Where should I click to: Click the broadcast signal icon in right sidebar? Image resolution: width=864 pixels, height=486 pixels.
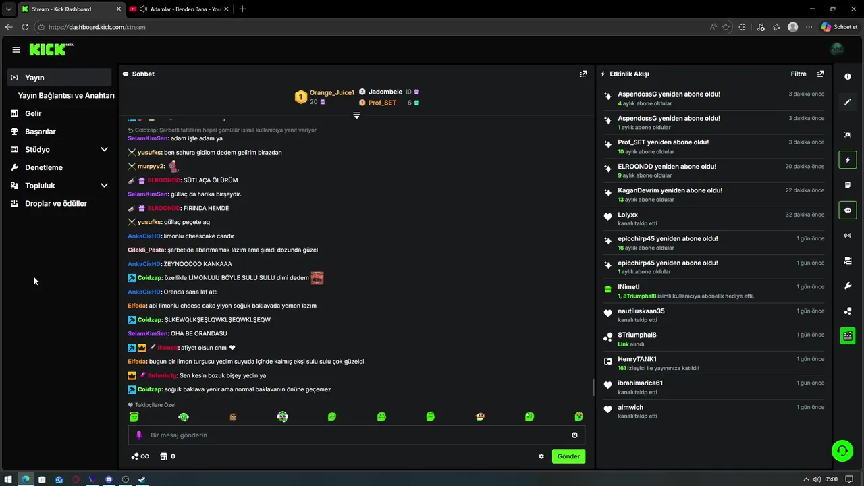[x=848, y=236]
